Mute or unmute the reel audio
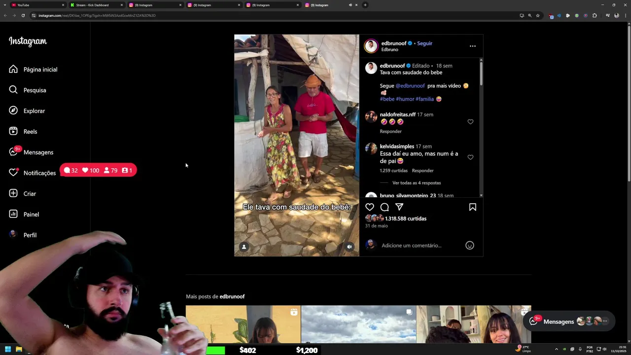This screenshot has width=631, height=355. 350,247
